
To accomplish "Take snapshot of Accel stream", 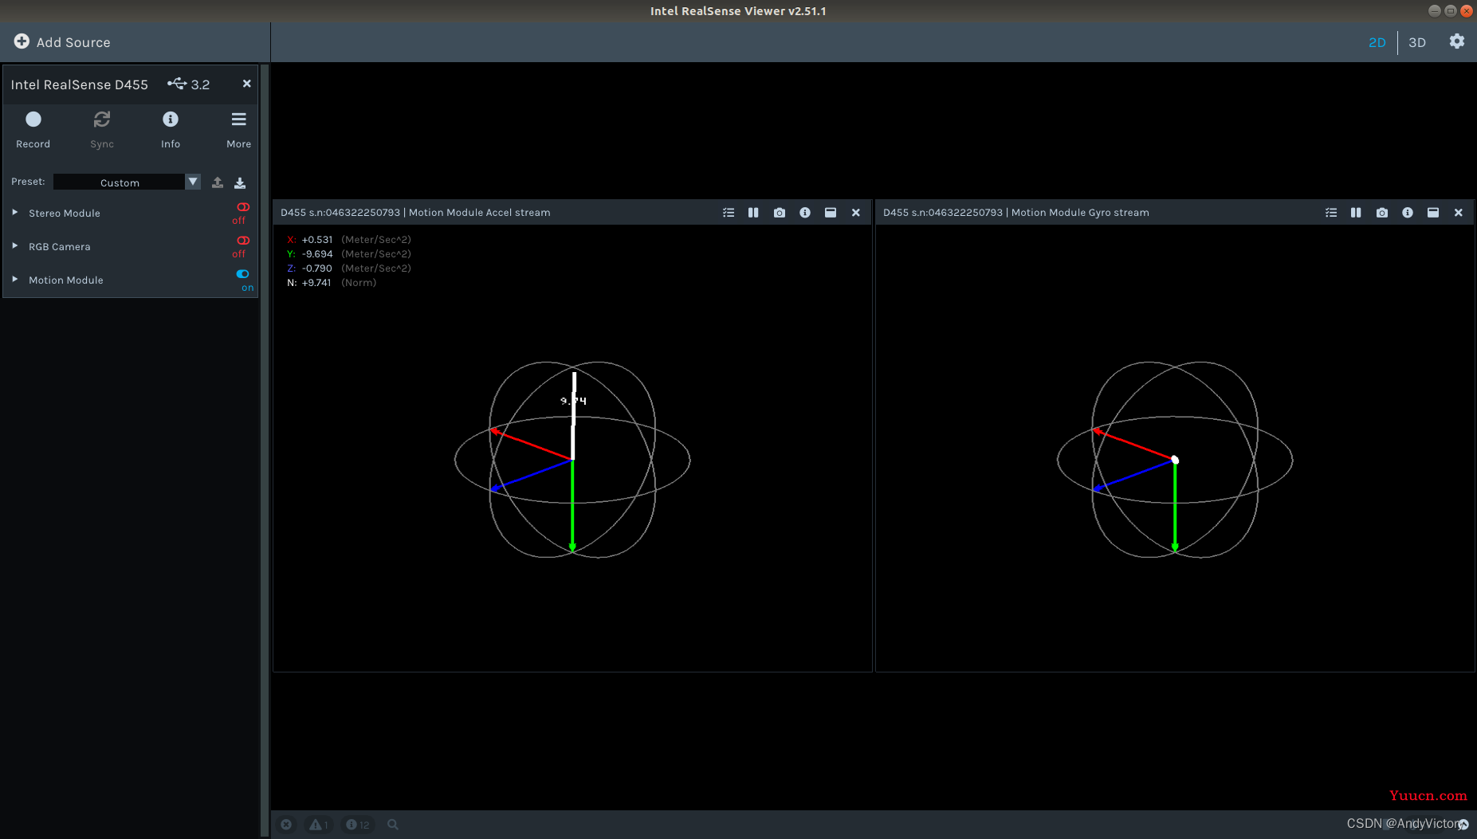I will (780, 213).
